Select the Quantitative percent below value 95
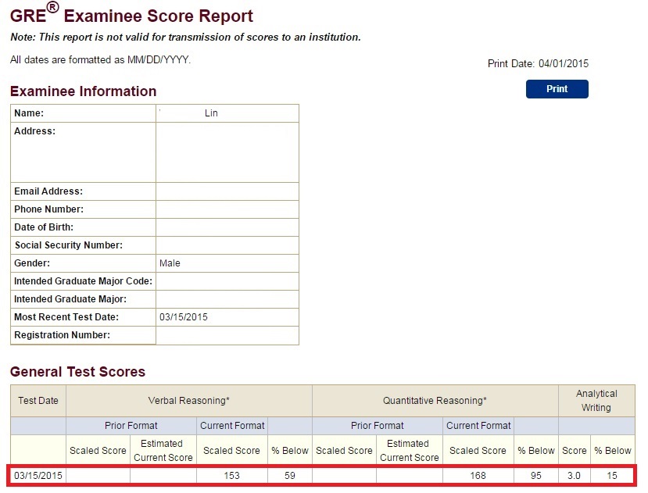Image resolution: width=648 pixels, height=493 pixels. tap(536, 476)
